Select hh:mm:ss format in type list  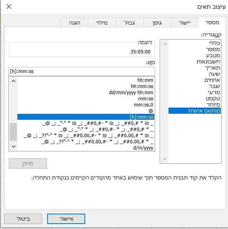86,86
